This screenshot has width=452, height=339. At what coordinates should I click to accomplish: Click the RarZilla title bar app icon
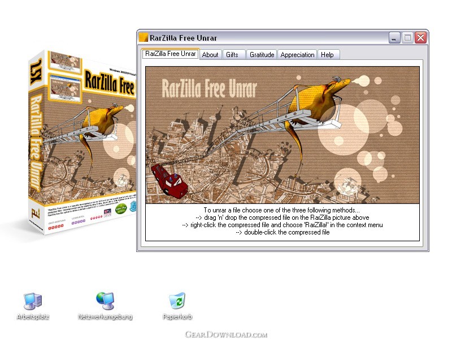144,38
